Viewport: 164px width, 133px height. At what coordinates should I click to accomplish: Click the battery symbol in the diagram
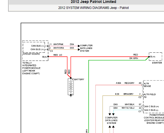(x=71, y=87)
